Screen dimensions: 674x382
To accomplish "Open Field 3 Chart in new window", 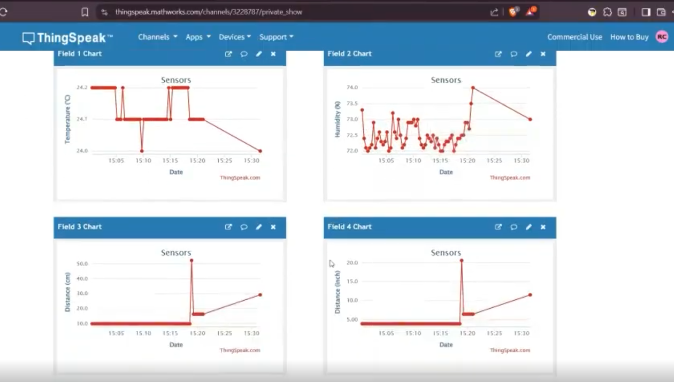I will [228, 227].
